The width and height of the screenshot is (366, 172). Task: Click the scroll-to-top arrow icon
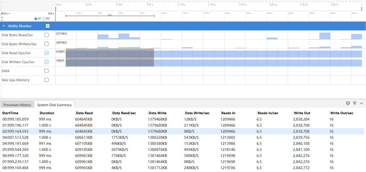pos(355,103)
